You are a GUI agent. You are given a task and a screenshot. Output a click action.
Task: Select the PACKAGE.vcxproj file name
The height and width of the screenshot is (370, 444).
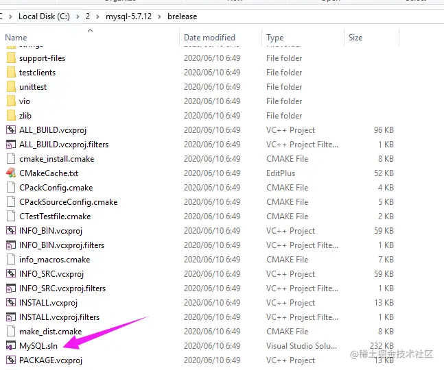[x=51, y=360]
